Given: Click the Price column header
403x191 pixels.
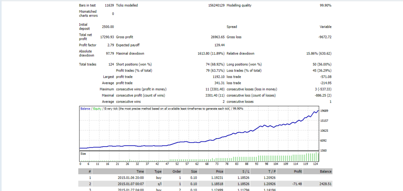Looking at the screenshot, I should point(211,171).
